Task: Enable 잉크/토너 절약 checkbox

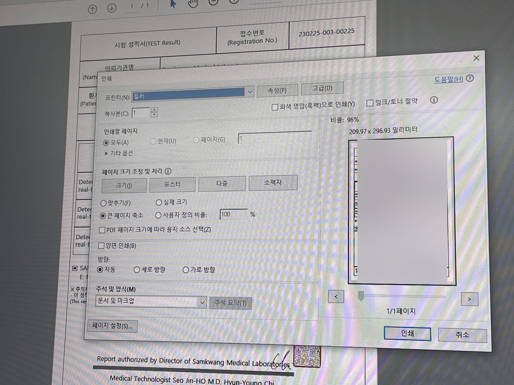Action: [370, 103]
